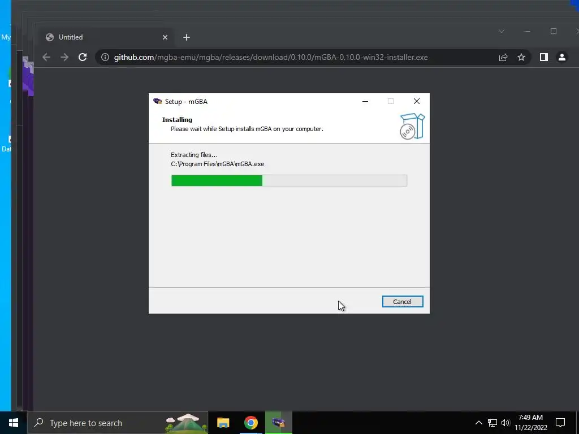Click the search highlight landscape icon in taskbar

point(187,423)
